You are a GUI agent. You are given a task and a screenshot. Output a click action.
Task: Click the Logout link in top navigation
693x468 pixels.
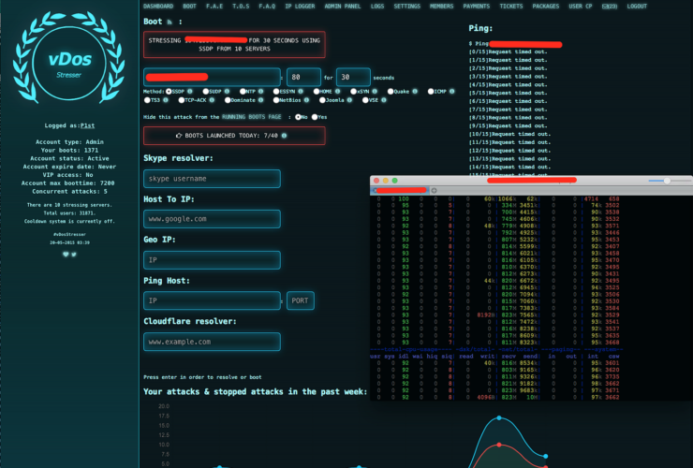click(x=662, y=6)
